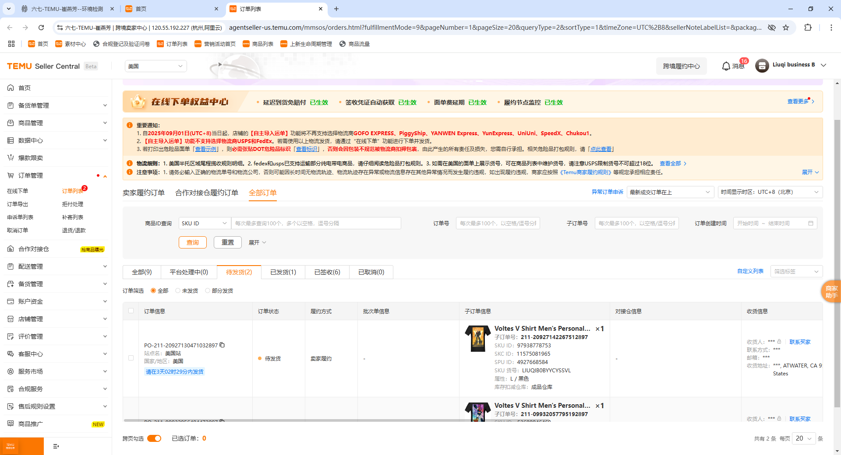841x455 pixels.
Task: Open the 美国 region dropdown
Action: coord(155,66)
